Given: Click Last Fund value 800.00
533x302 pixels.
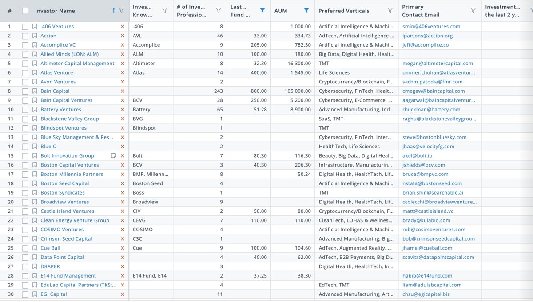Looking at the screenshot, I should click(x=259, y=91).
